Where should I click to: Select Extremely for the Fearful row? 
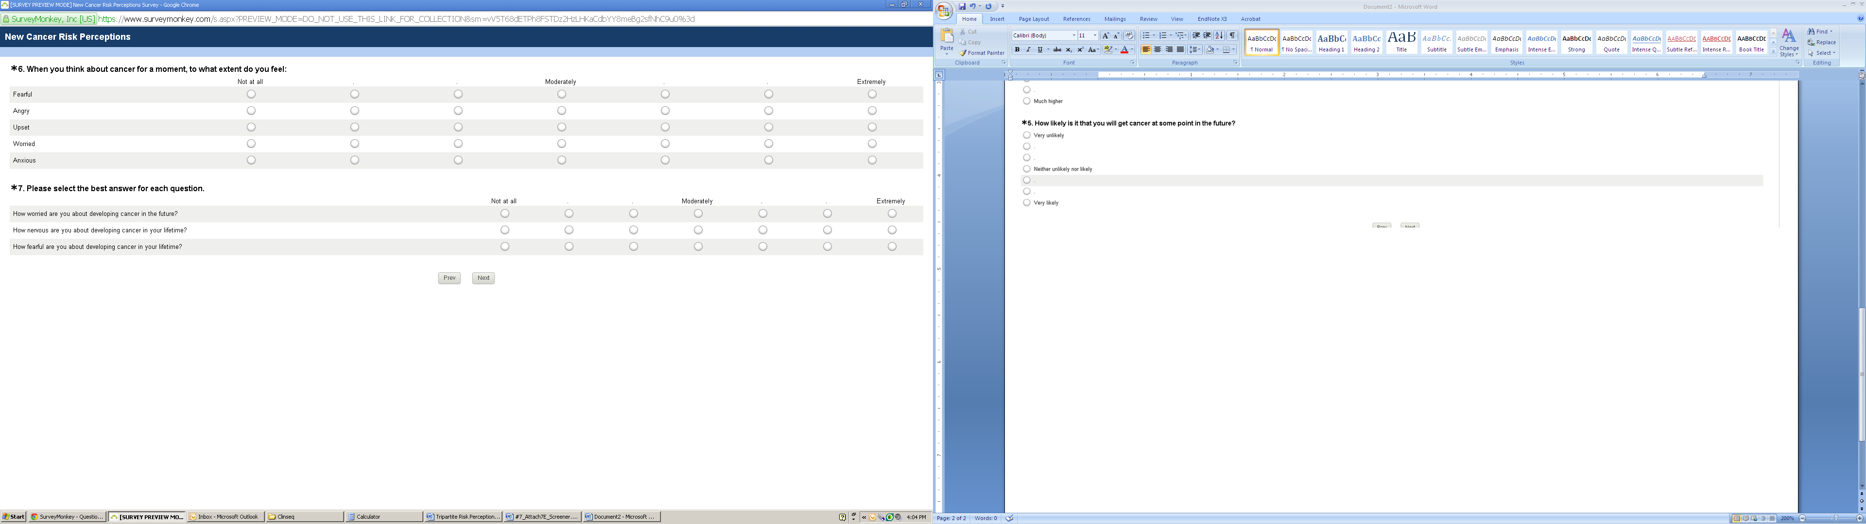(x=872, y=95)
